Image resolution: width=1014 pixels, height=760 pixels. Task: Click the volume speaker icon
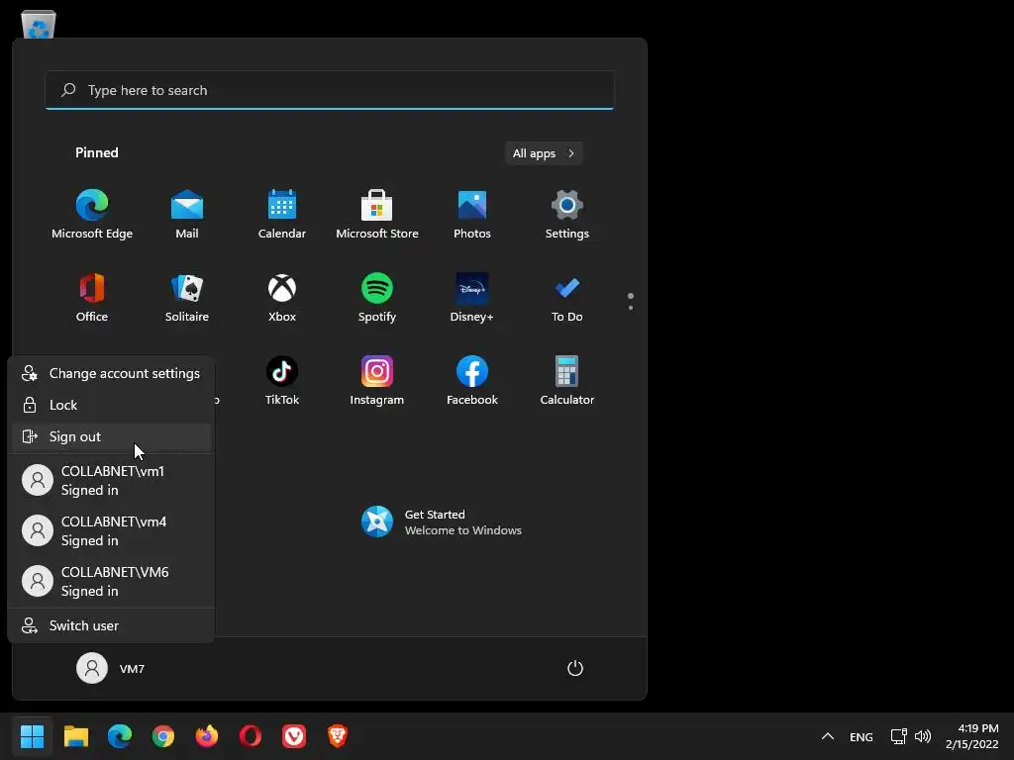(923, 736)
